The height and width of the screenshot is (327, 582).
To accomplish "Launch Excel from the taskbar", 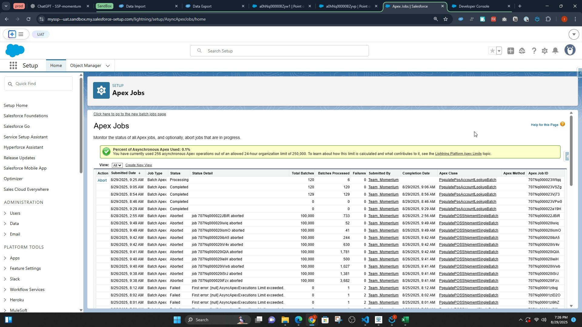I will pos(405,320).
